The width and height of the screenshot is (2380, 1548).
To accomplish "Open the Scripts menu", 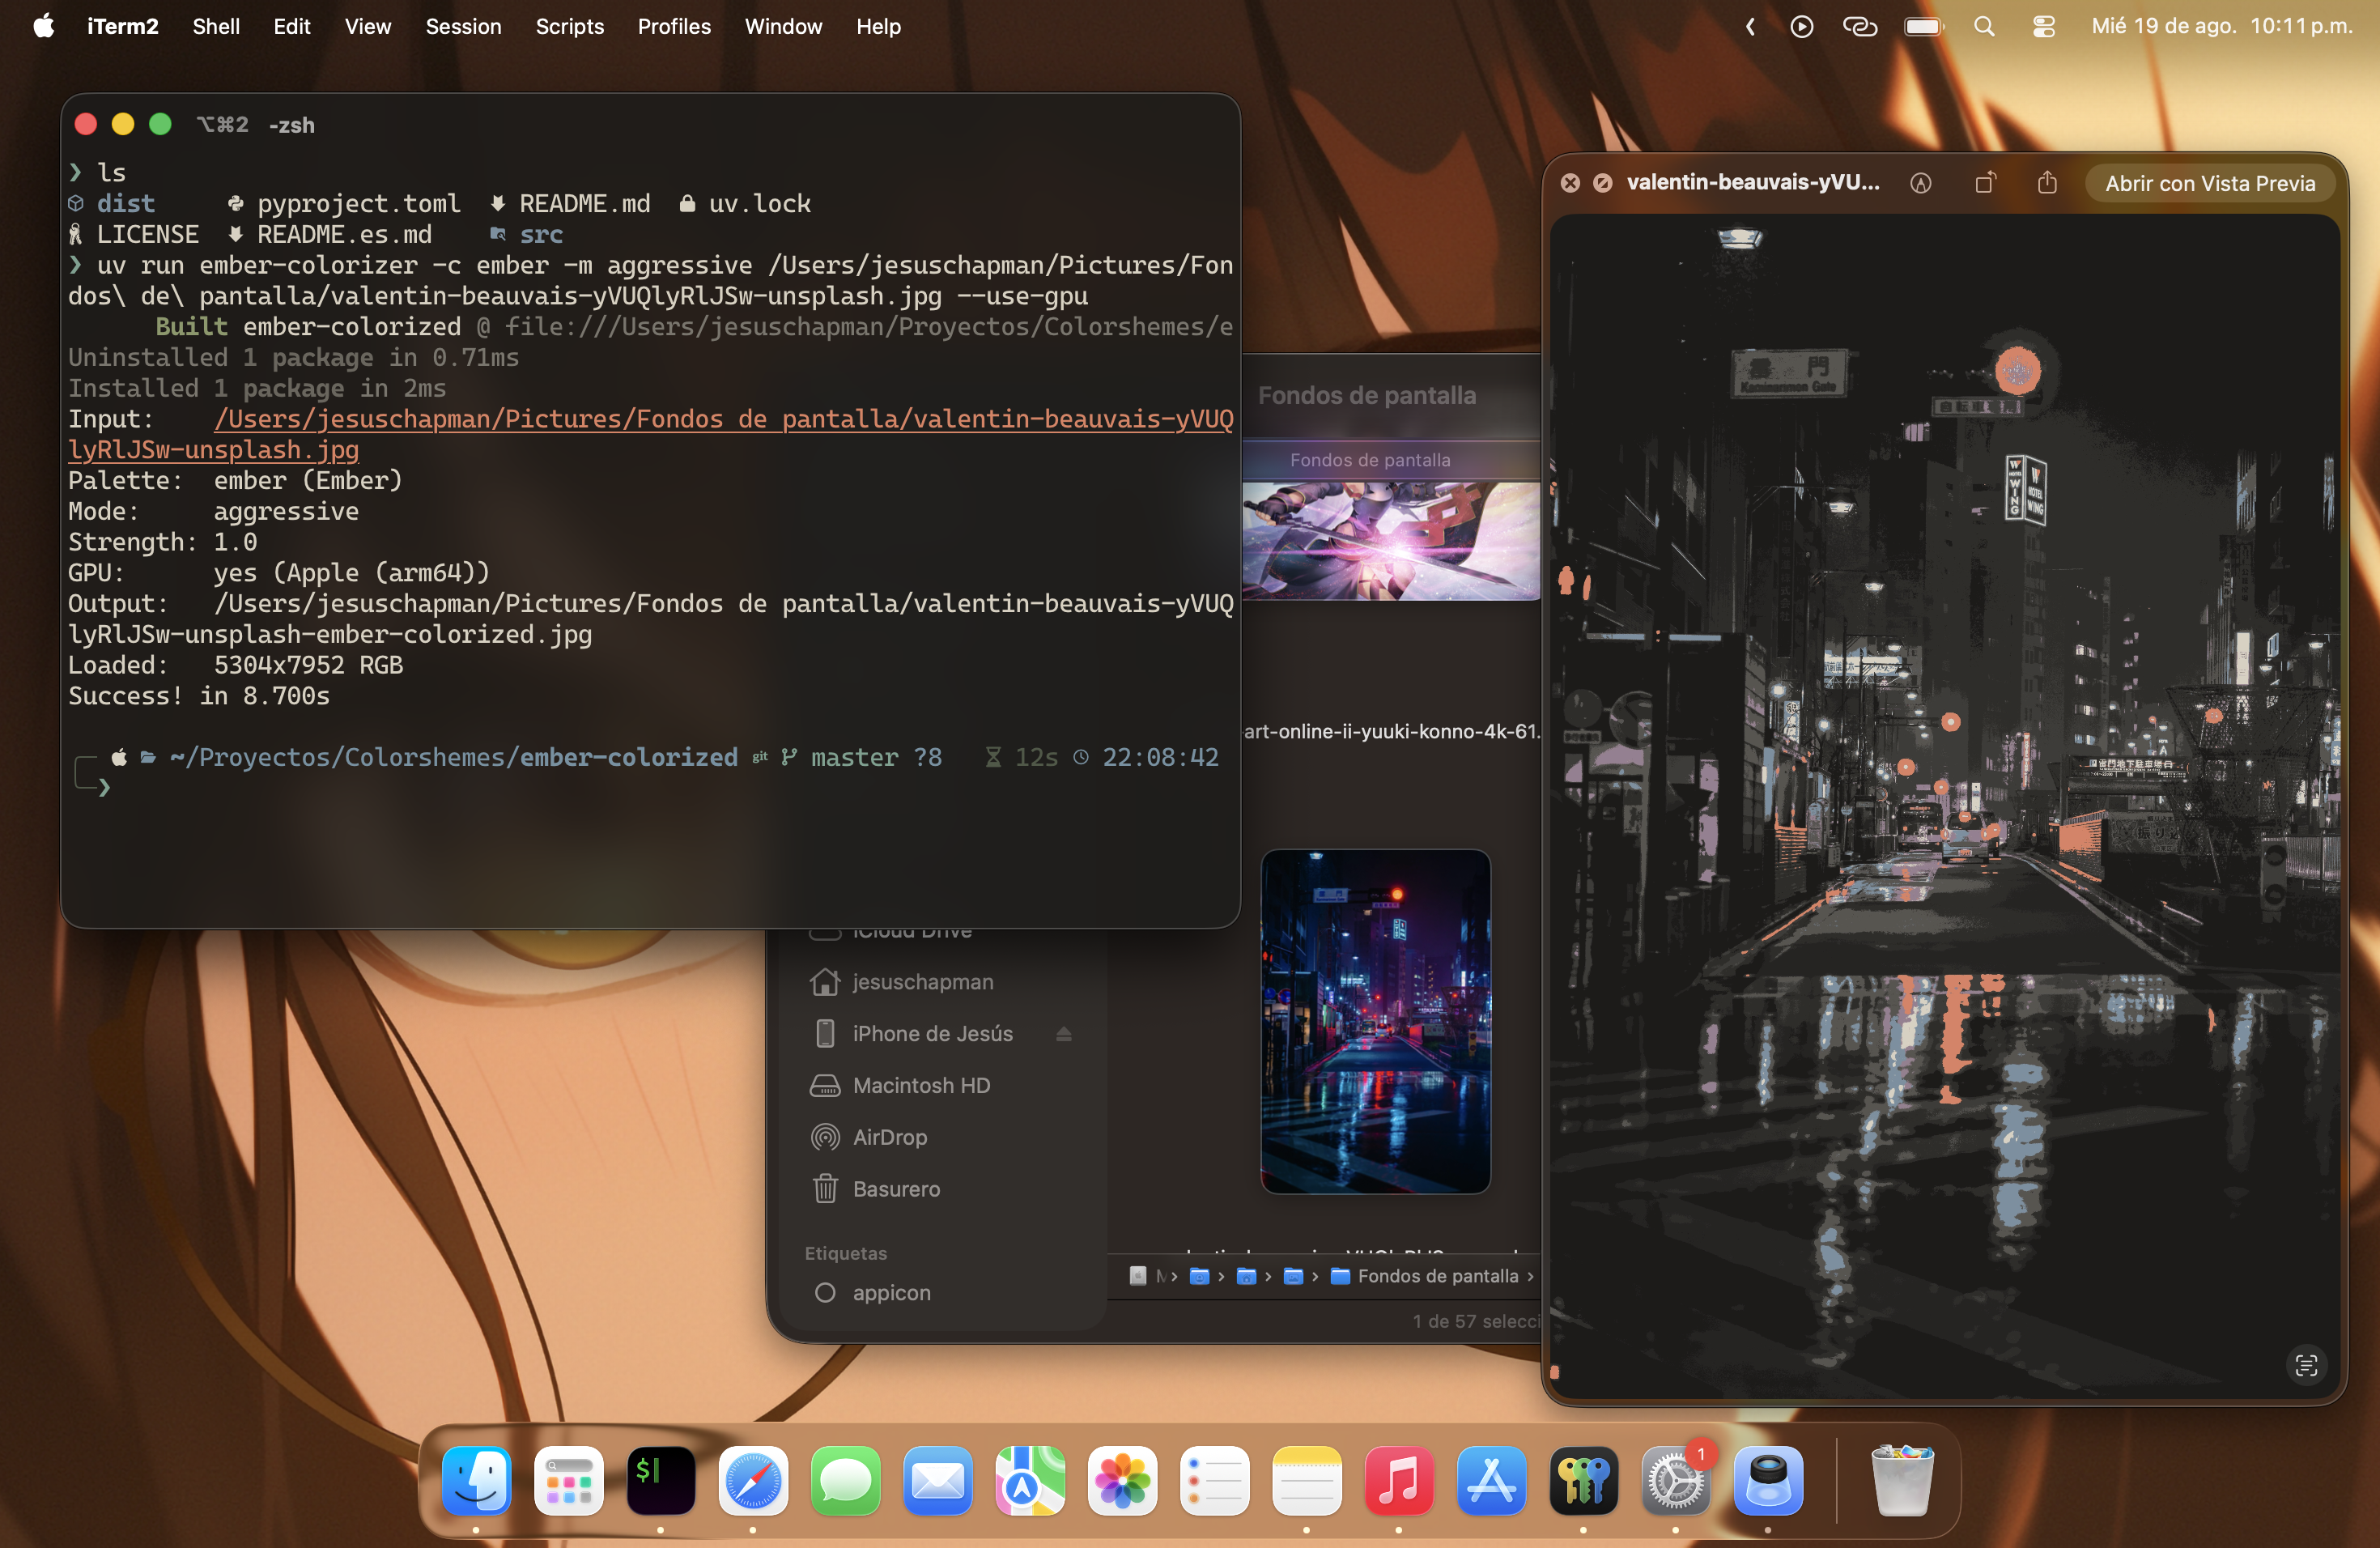I will tap(569, 27).
